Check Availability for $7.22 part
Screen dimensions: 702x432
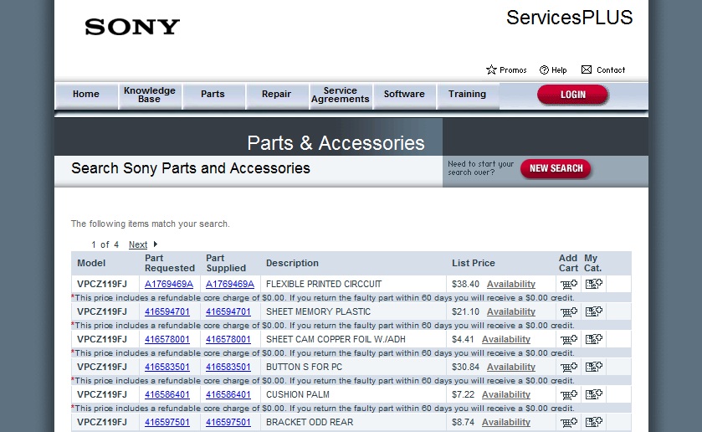[x=506, y=395]
